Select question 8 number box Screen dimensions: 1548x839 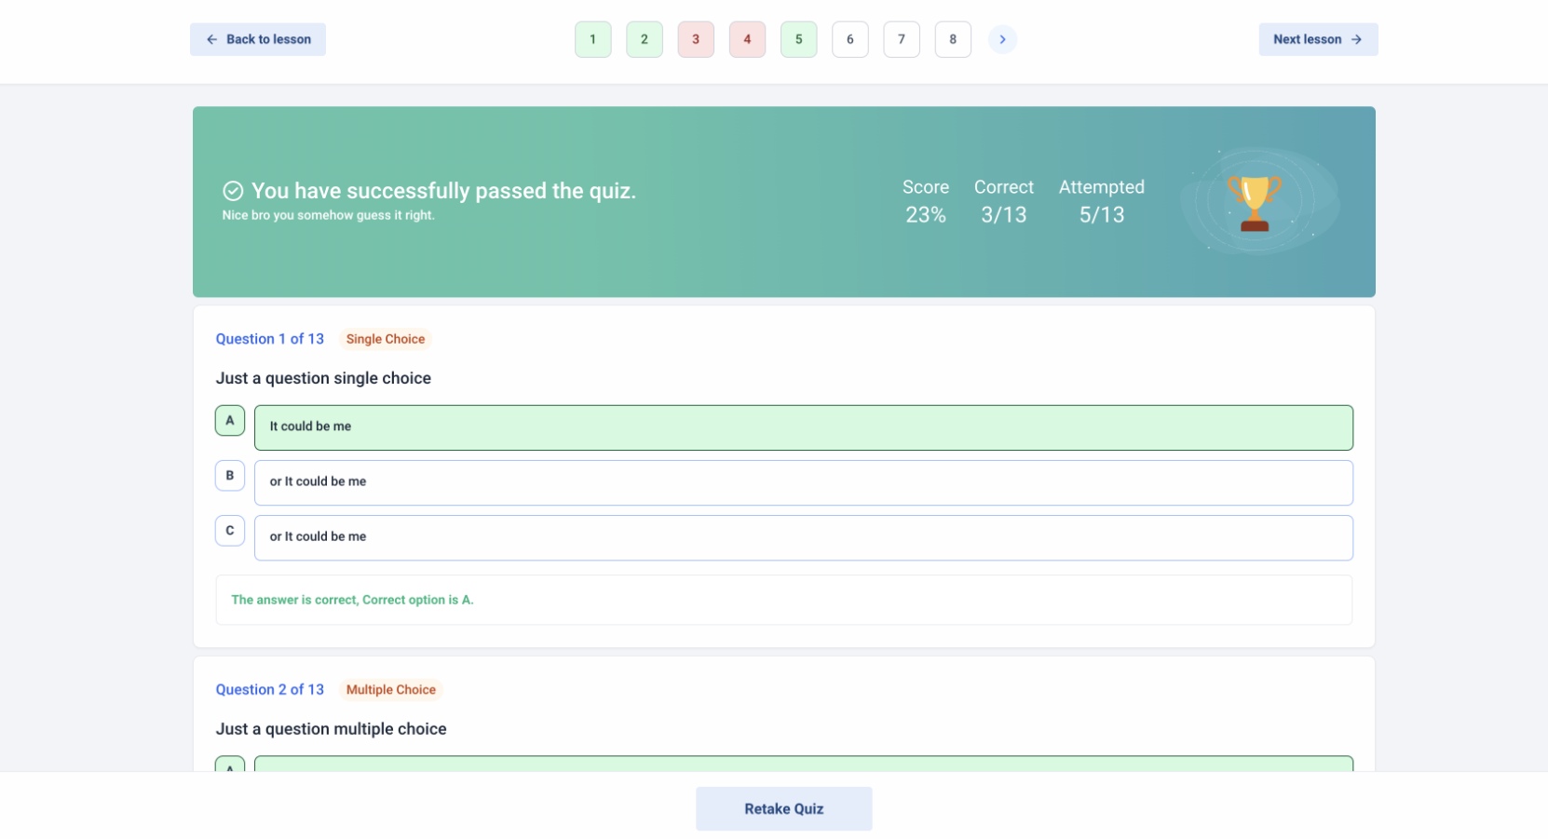952,39
